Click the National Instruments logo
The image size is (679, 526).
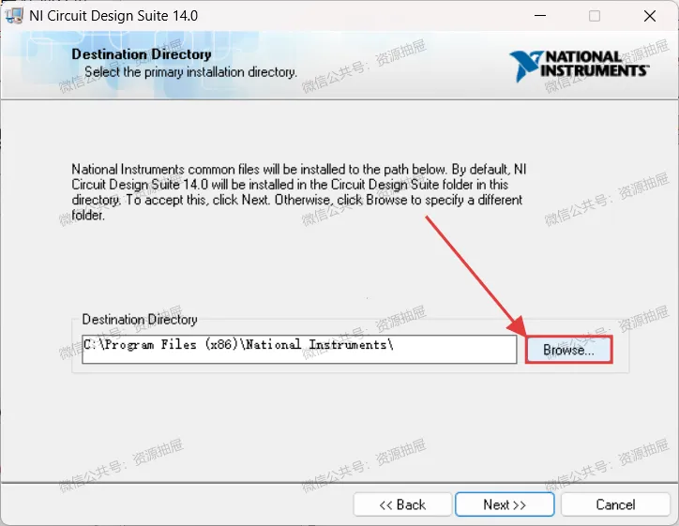579,65
